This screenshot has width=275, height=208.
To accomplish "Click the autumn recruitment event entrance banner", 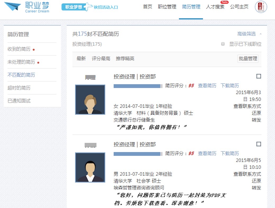I will [90, 7].
